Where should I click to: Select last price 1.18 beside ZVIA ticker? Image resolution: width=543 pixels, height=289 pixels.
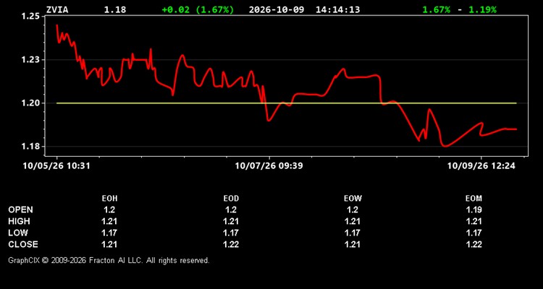(x=115, y=9)
